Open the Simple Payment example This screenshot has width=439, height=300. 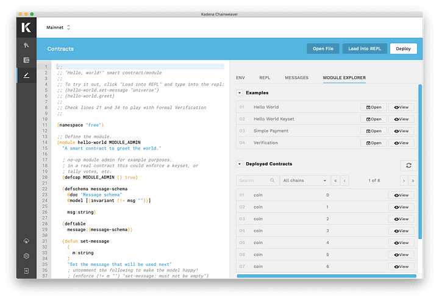pyautogui.click(x=374, y=131)
